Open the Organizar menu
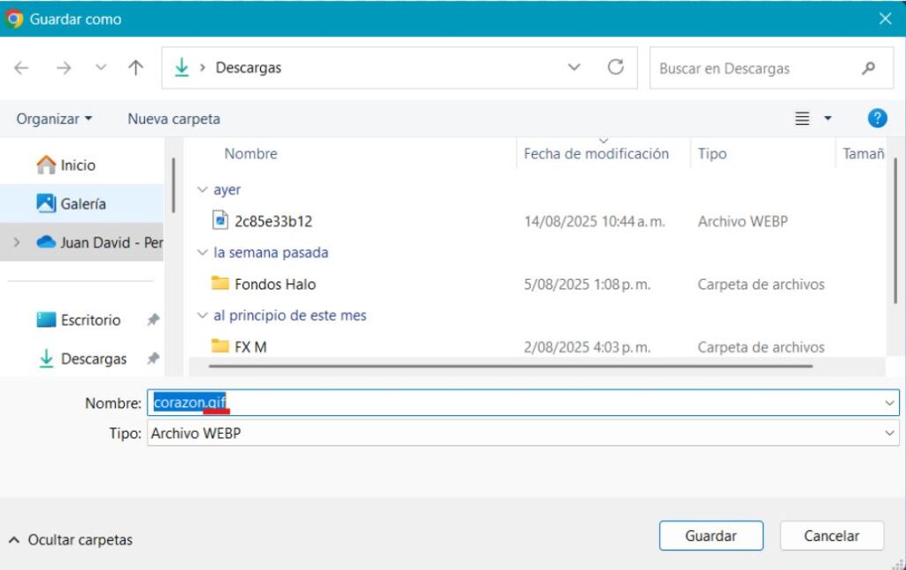906x570 pixels. (x=54, y=119)
